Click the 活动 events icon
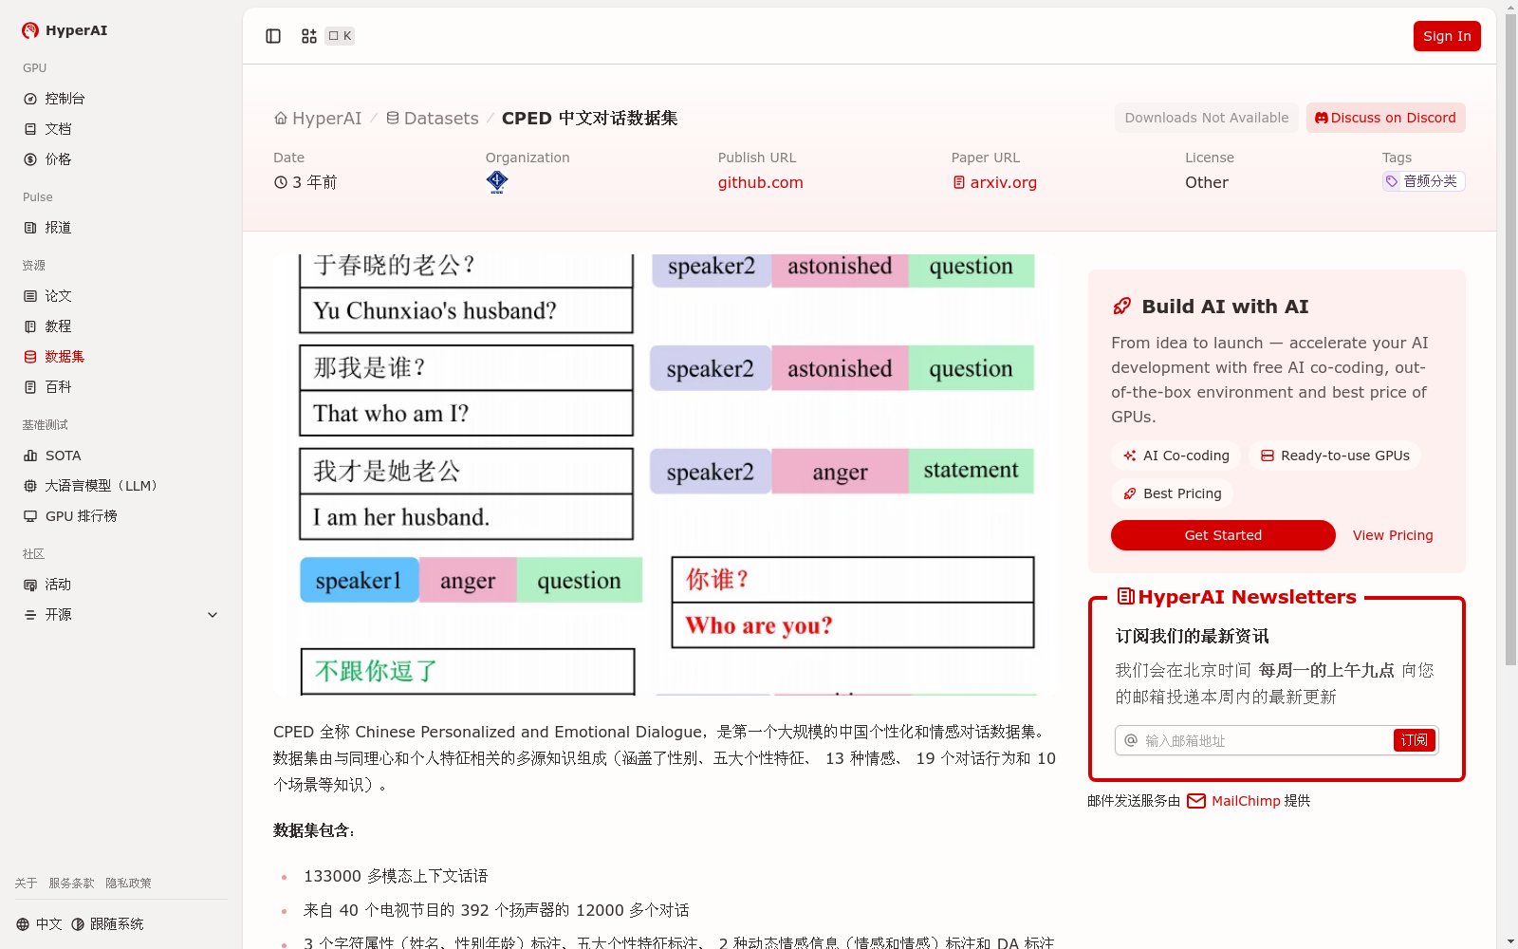Screen dimensions: 1518x949 coord(30,585)
